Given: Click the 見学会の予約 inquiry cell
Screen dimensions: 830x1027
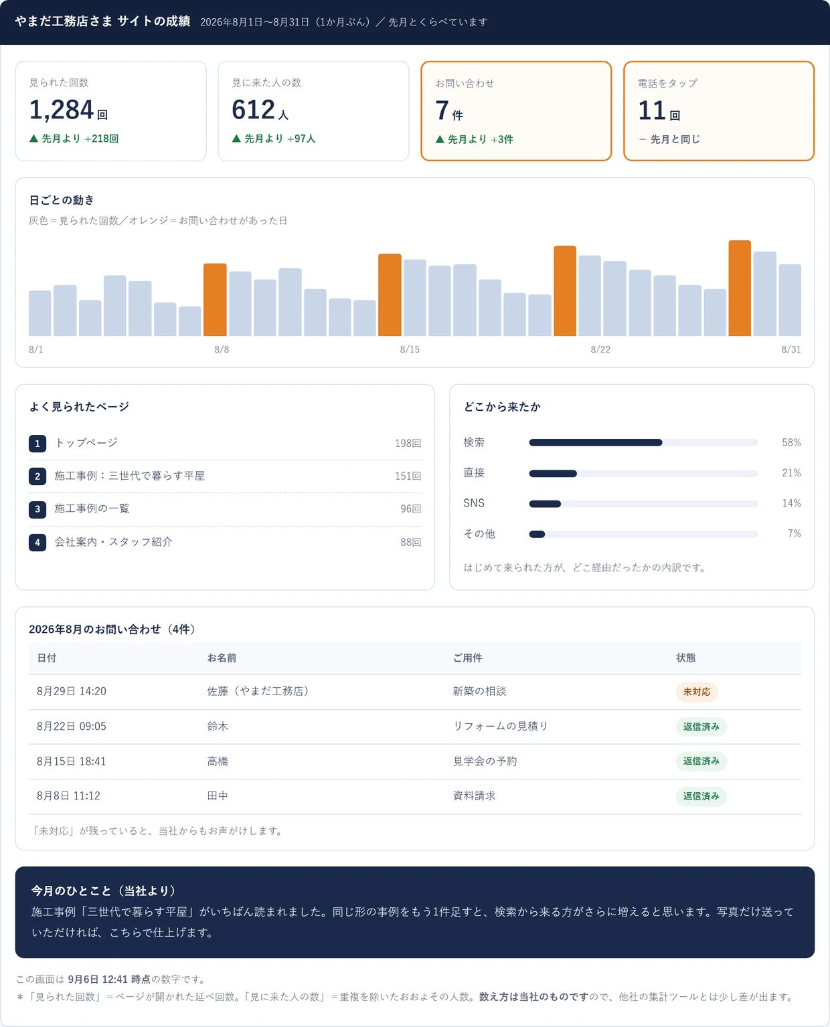Looking at the screenshot, I should click(485, 761).
